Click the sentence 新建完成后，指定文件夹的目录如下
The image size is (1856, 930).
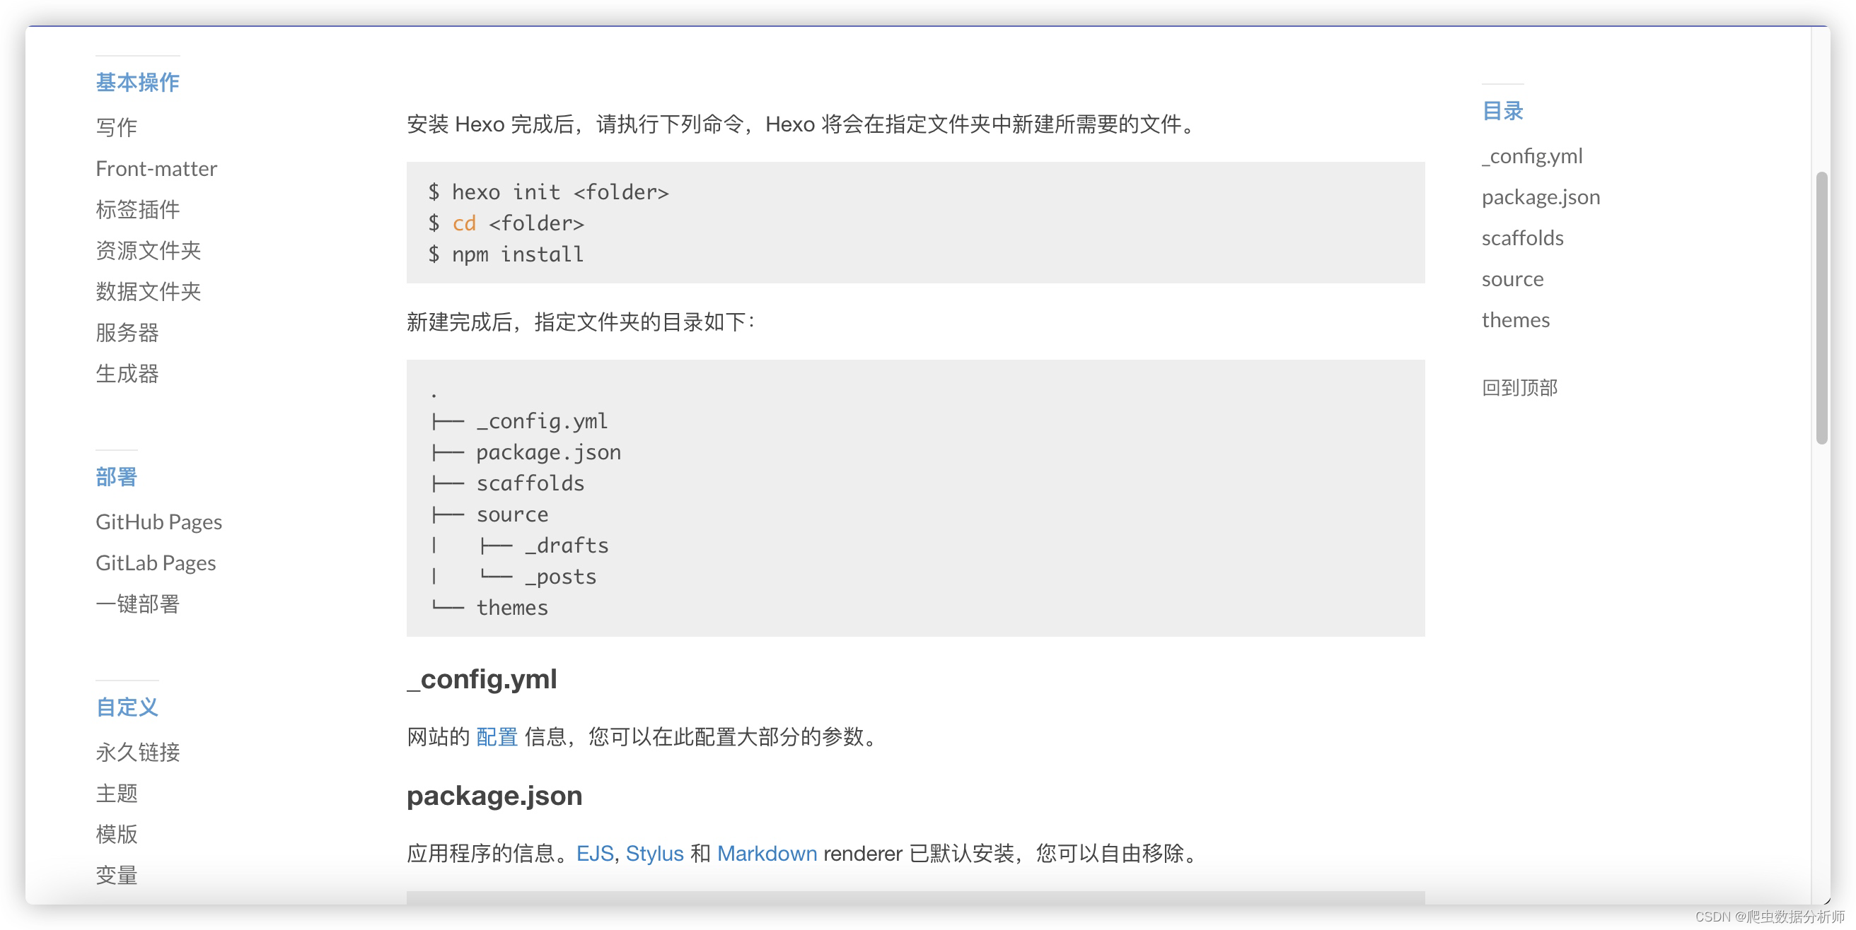pos(581,322)
